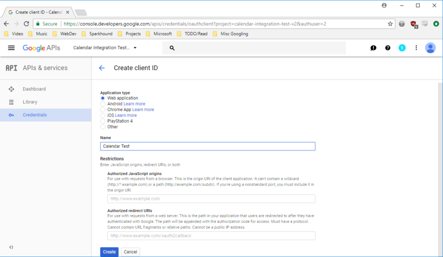
Task: Click the Credentials key icon
Action: point(11,115)
